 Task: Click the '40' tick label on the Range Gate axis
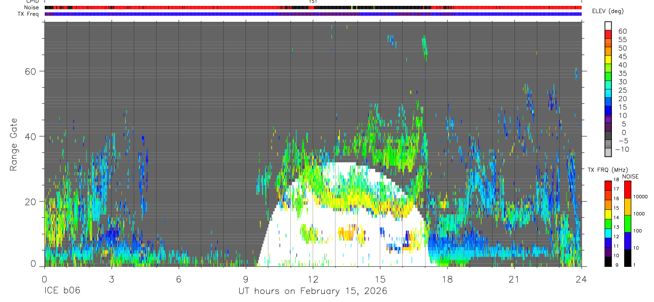pyautogui.click(x=30, y=136)
